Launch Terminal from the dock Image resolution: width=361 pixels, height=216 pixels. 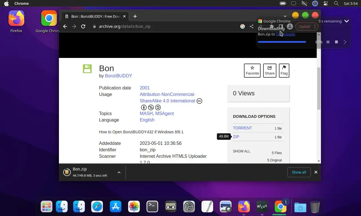tap(152, 207)
